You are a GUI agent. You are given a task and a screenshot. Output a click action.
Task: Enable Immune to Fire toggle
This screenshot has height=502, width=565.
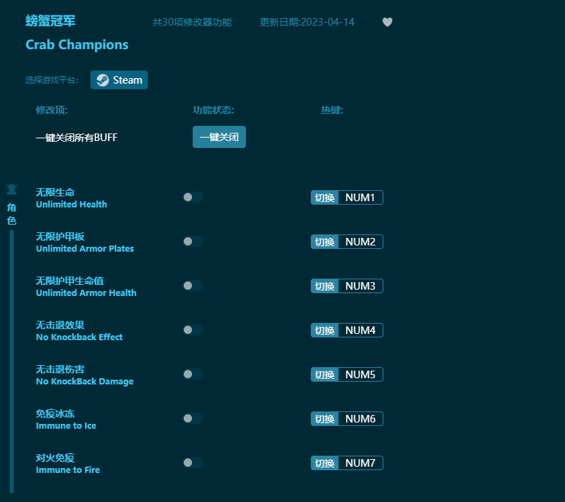(x=193, y=463)
